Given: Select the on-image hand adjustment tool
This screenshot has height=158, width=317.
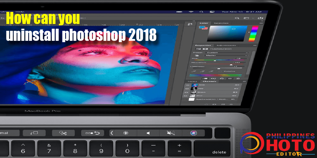Looking at the screenshot, I should [x=197, y=55].
